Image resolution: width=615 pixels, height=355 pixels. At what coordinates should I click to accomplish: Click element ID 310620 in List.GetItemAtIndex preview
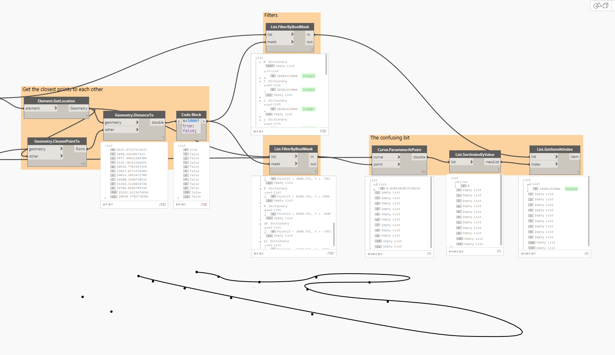(x=571, y=189)
